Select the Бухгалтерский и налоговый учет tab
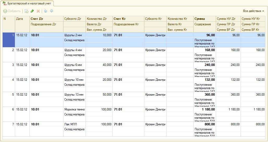Image resolution: width=268 pixels, height=142 pixels. pos(27,3)
